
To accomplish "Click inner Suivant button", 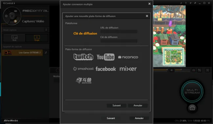I will pos(116,105).
